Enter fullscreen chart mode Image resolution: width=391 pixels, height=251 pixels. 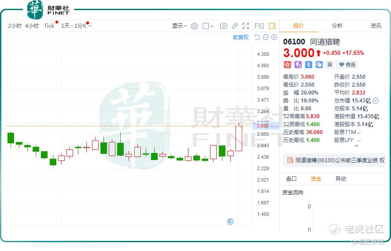246,26
